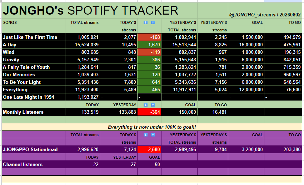Select monthly listeners yesterday value 133,883

[119, 112]
